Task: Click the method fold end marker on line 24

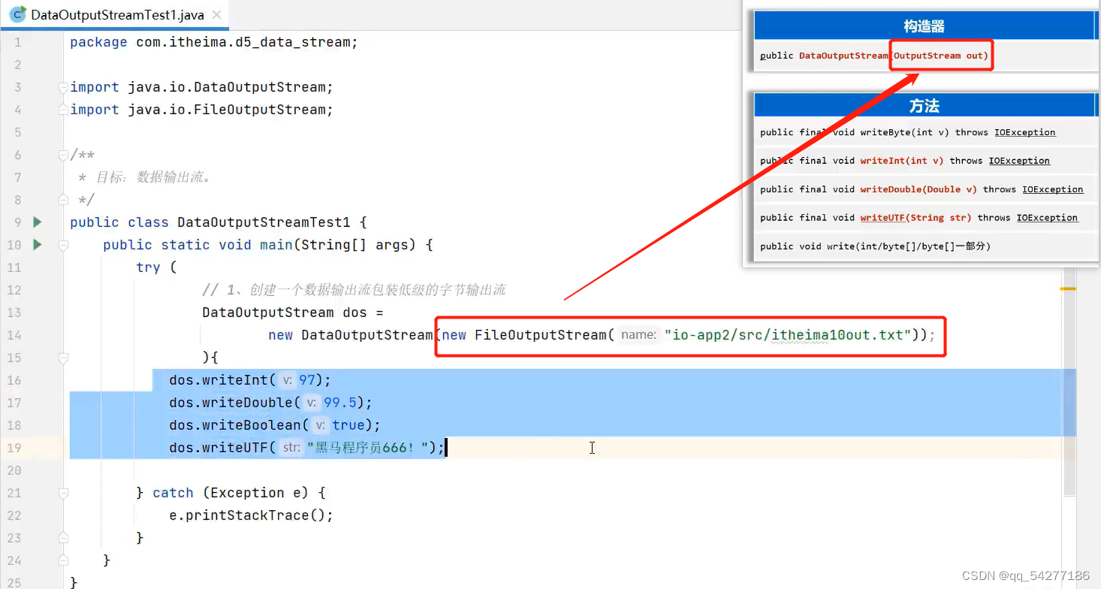Action: (x=64, y=560)
